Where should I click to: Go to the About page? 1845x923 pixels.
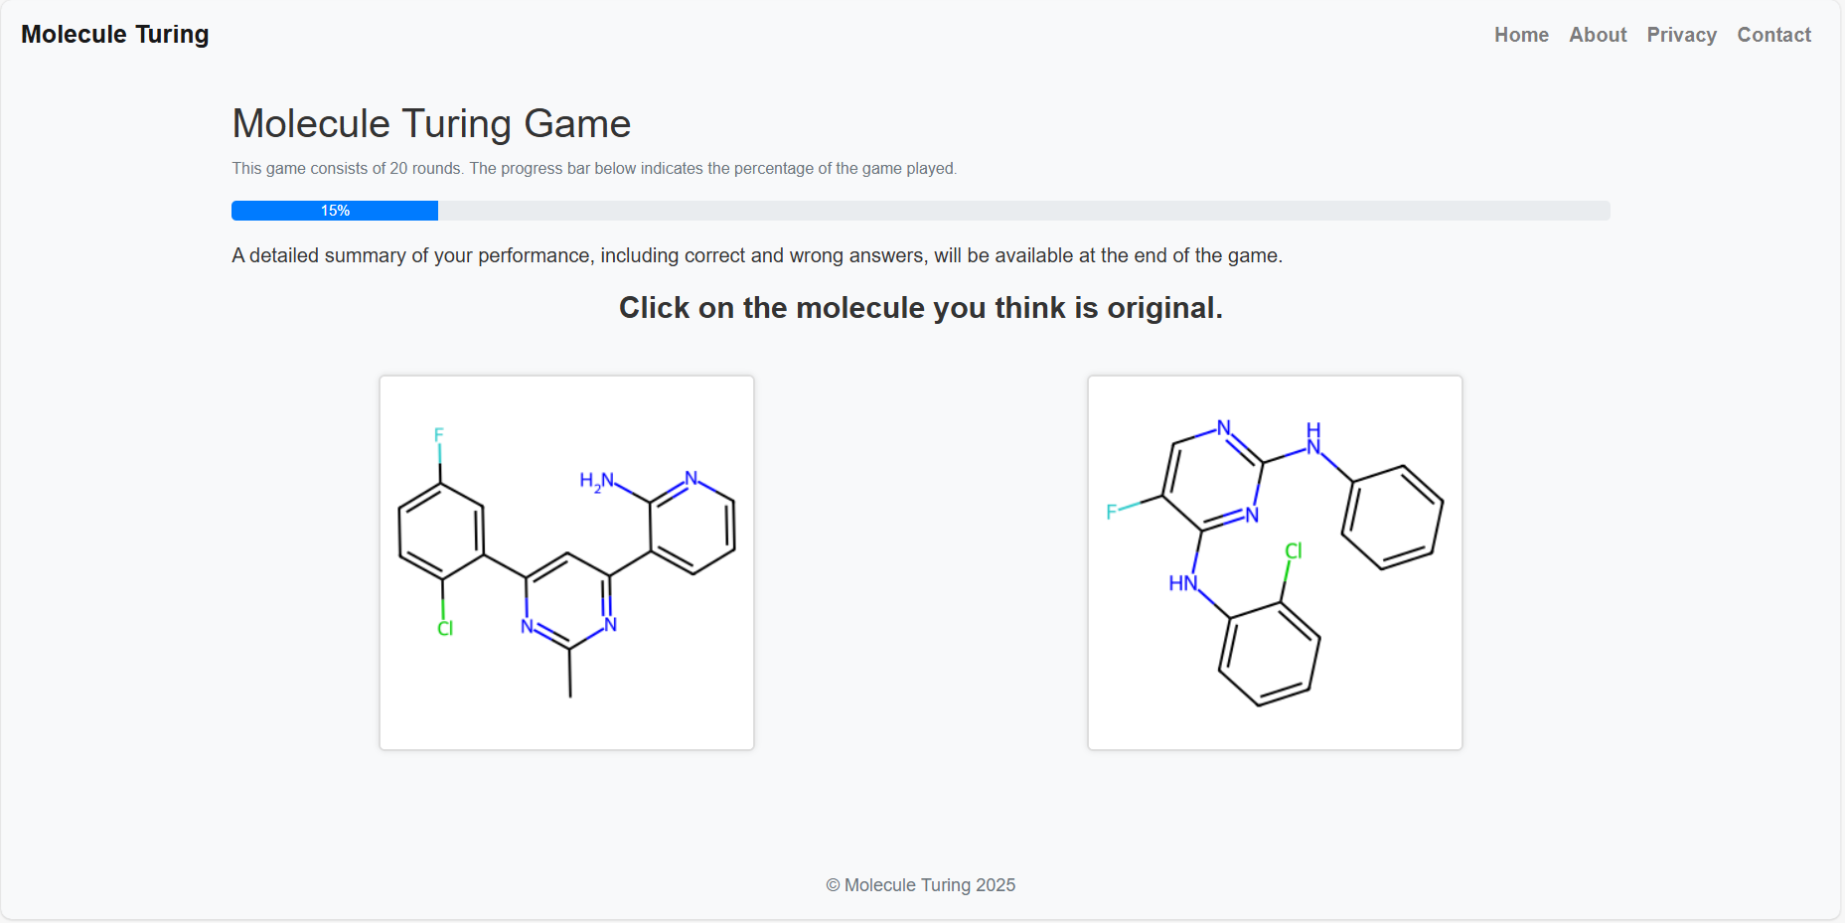(x=1598, y=35)
